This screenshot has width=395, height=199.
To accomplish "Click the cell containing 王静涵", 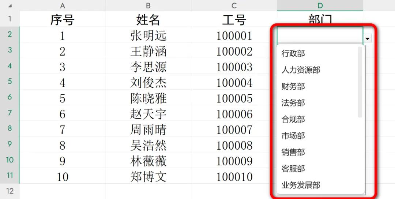I will (148, 50).
